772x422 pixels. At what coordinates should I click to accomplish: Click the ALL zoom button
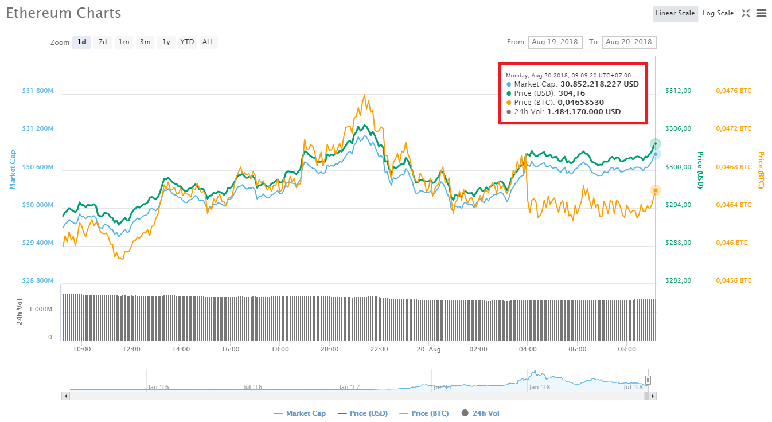click(208, 41)
